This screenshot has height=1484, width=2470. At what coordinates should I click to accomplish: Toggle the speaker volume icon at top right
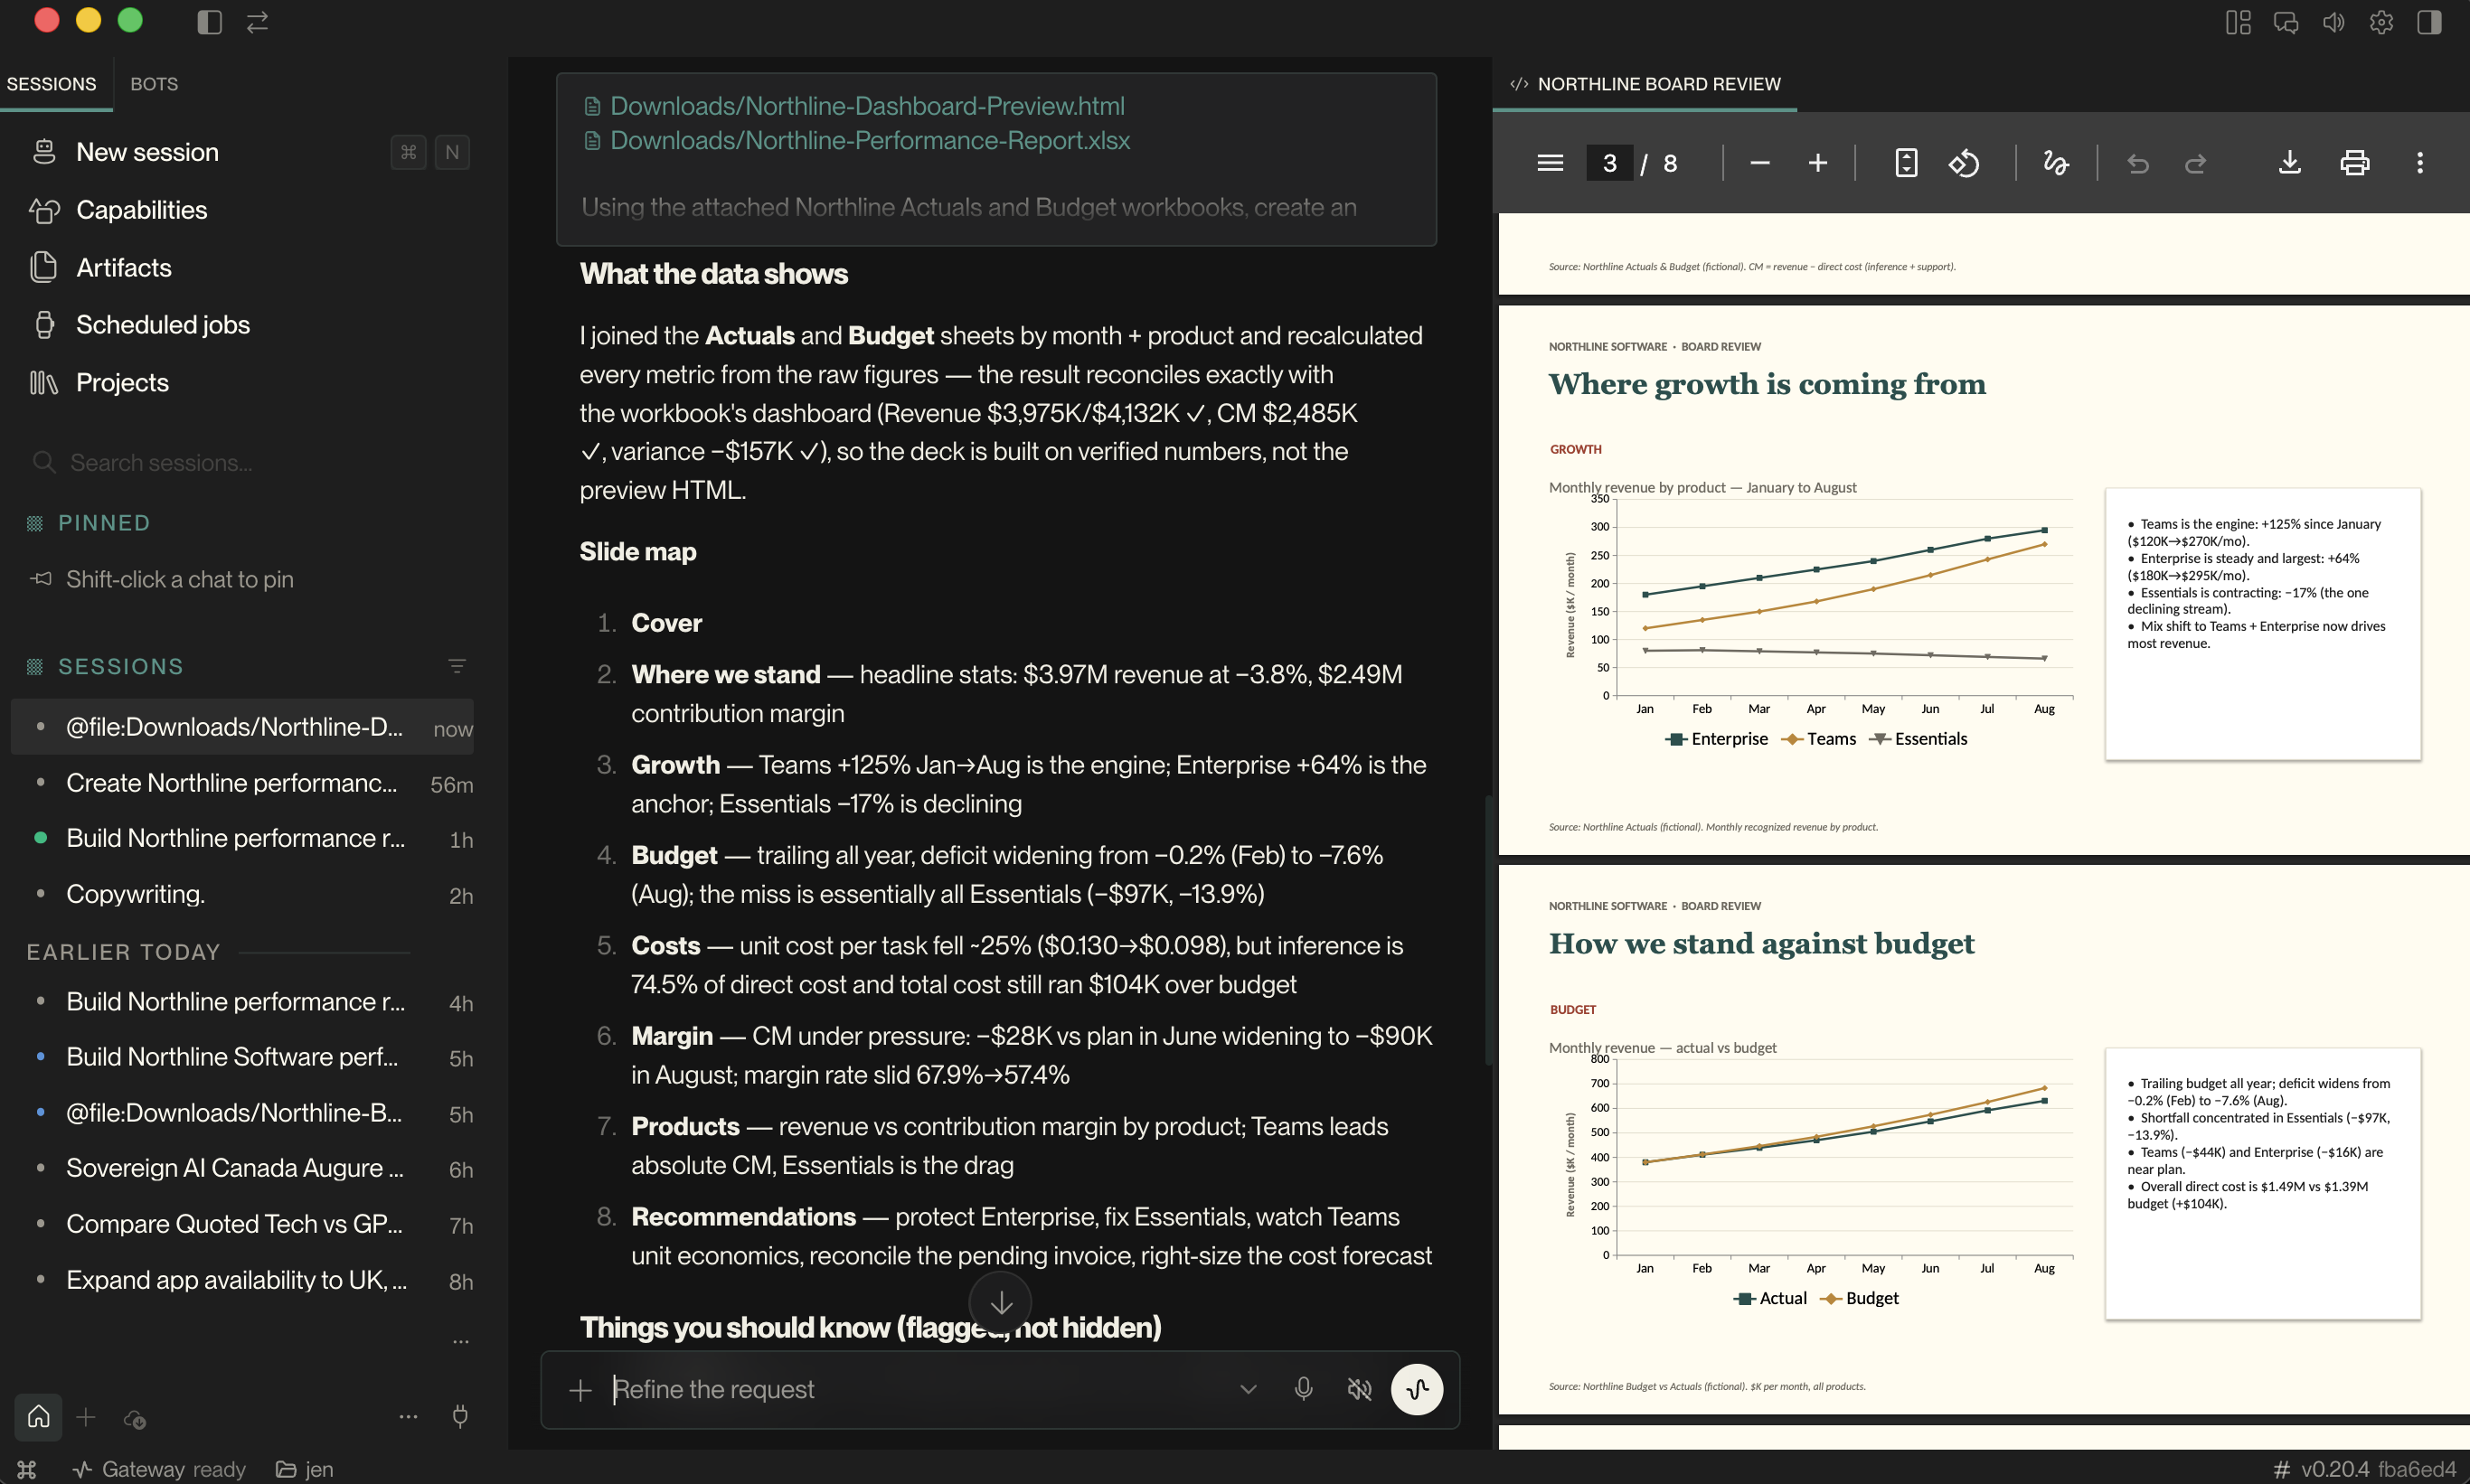click(2334, 22)
